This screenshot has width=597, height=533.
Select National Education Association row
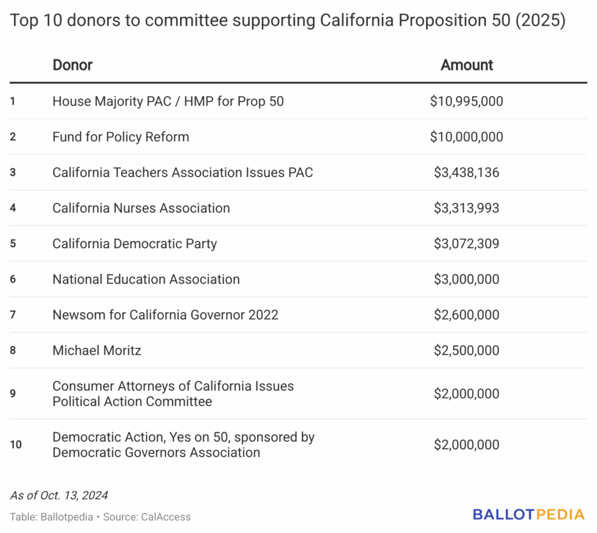click(146, 279)
